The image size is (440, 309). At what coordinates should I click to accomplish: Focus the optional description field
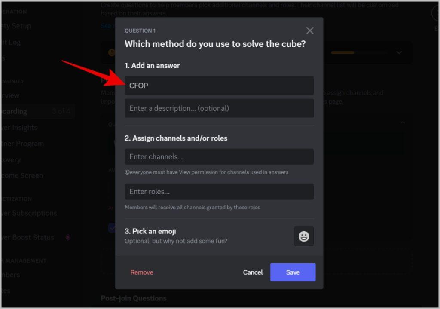[x=219, y=108]
